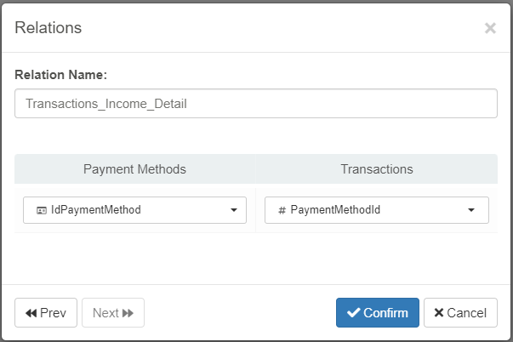Go back with the Prev button
This screenshot has width=513, height=342.
coord(46,312)
